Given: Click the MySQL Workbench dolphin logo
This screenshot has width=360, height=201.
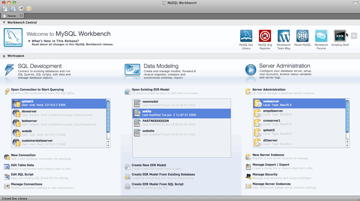Looking at the screenshot, I should click(x=13, y=38).
